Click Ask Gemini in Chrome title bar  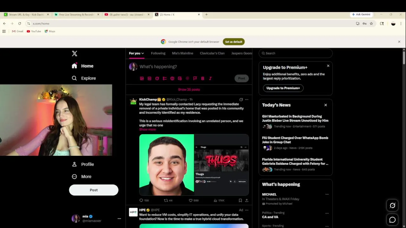tap(361, 15)
